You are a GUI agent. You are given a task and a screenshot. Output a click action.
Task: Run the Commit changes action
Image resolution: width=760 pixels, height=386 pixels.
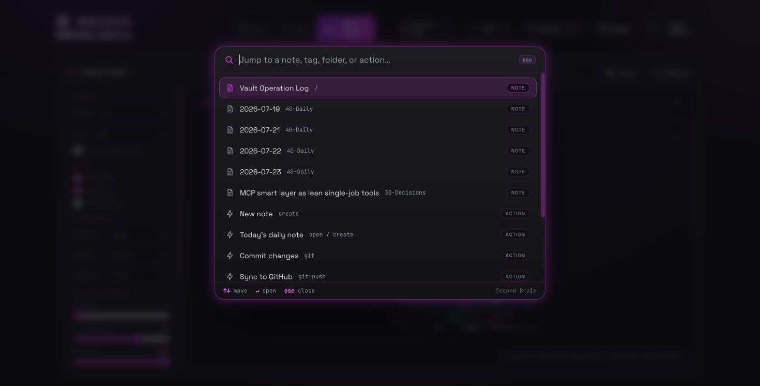coord(378,256)
